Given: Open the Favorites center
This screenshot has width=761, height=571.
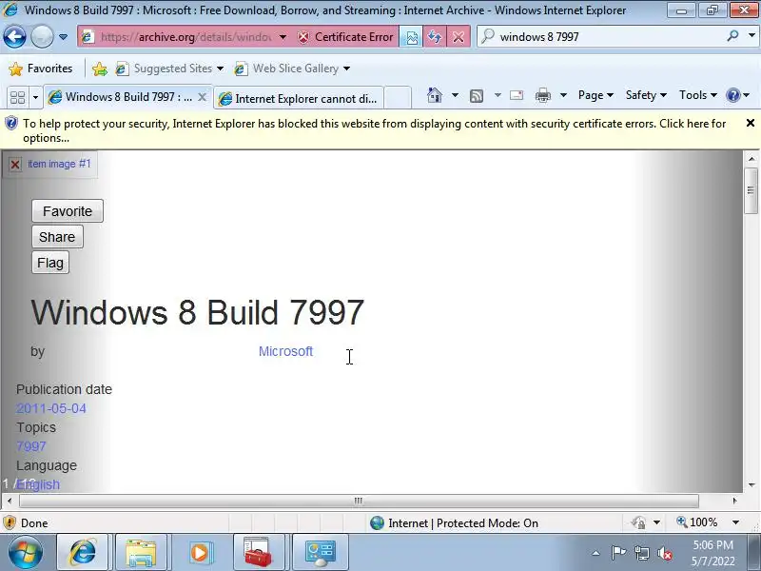Looking at the screenshot, I should click(x=41, y=69).
